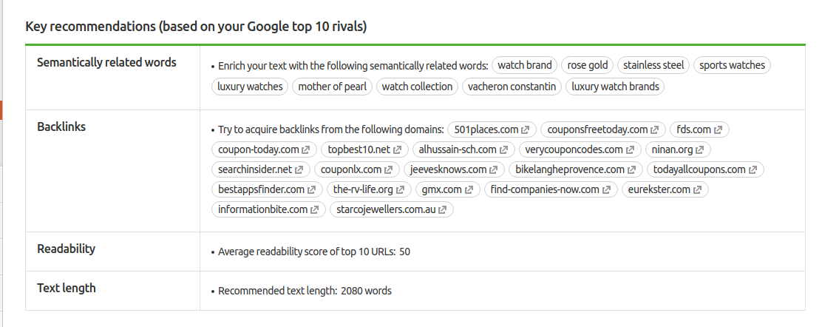Click external link icon for gmx.com
This screenshot has width=822, height=327.
click(469, 189)
